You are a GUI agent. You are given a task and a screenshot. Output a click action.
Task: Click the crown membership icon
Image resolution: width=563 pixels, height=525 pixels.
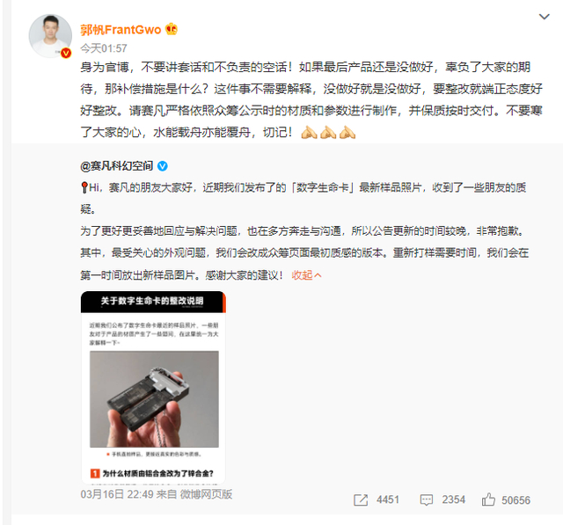click(x=172, y=29)
